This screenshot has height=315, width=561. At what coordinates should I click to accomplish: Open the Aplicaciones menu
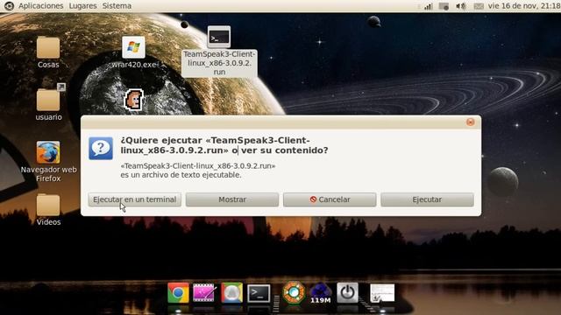click(x=41, y=6)
